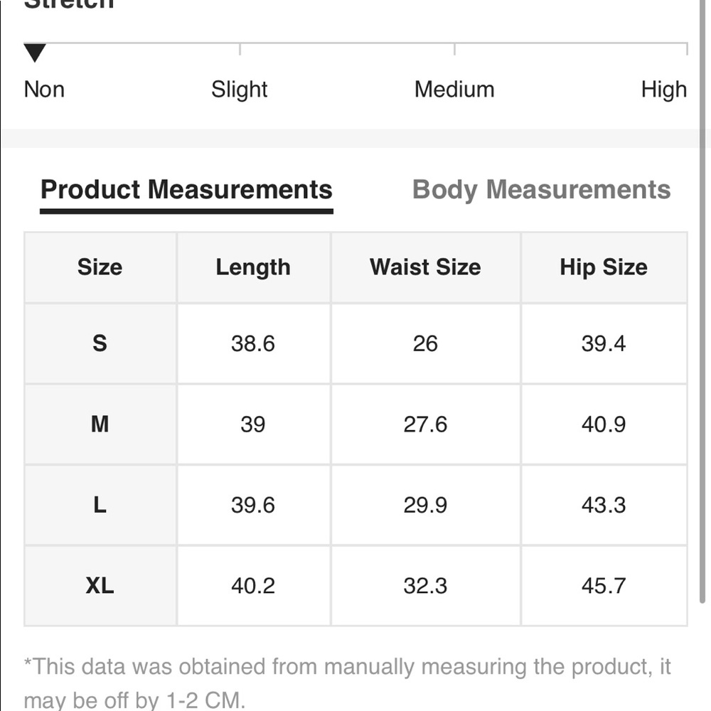
Task: Click the 27.6 waist size cell
Action: pyautogui.click(x=425, y=424)
